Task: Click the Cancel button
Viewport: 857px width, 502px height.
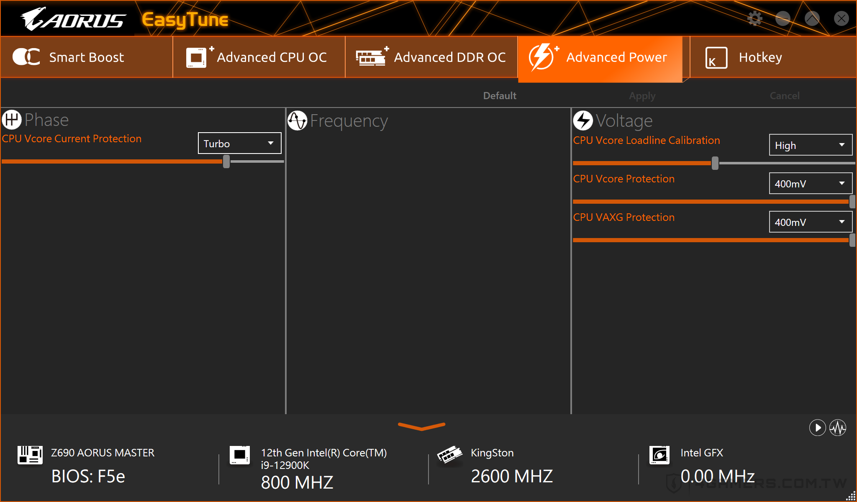Action: 783,95
